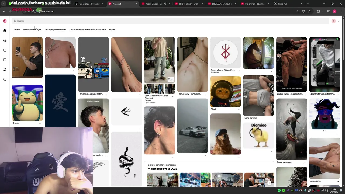Open Pinterest home via logo icon
This screenshot has height=194, width=345.
(x=5, y=21)
